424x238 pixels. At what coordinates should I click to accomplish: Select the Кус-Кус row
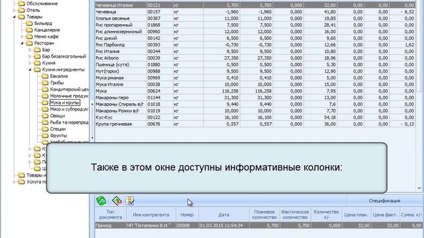point(255,118)
